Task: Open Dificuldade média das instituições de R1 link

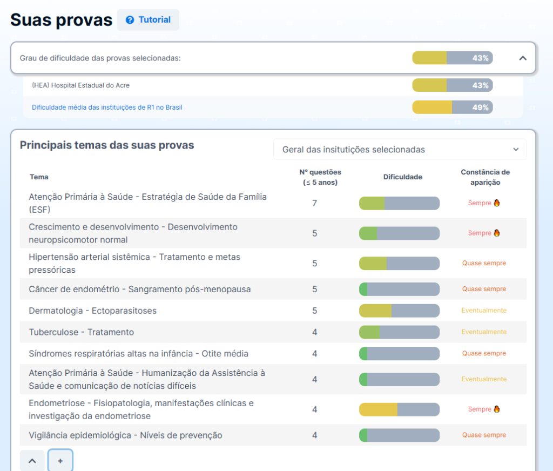Action: [107, 107]
